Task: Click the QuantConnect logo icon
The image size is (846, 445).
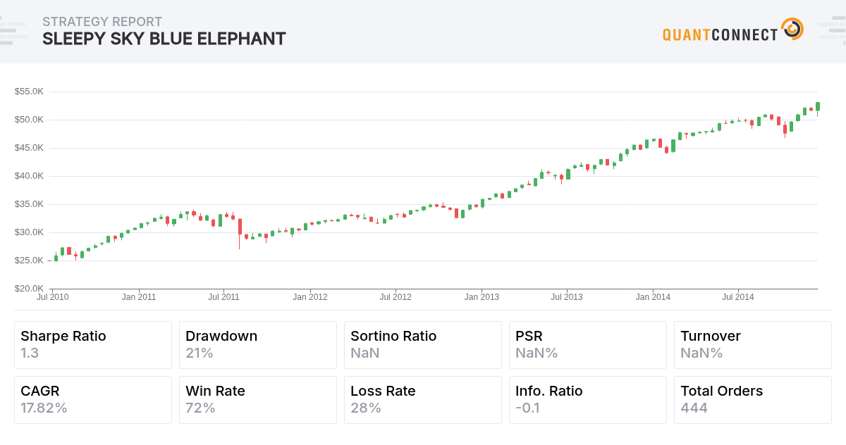Action: click(792, 30)
